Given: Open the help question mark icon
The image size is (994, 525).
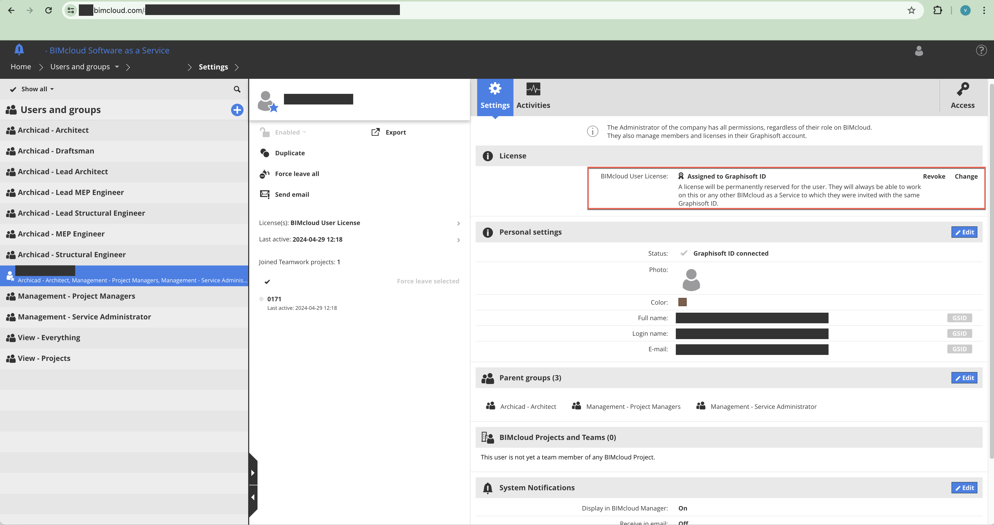Looking at the screenshot, I should click(981, 50).
